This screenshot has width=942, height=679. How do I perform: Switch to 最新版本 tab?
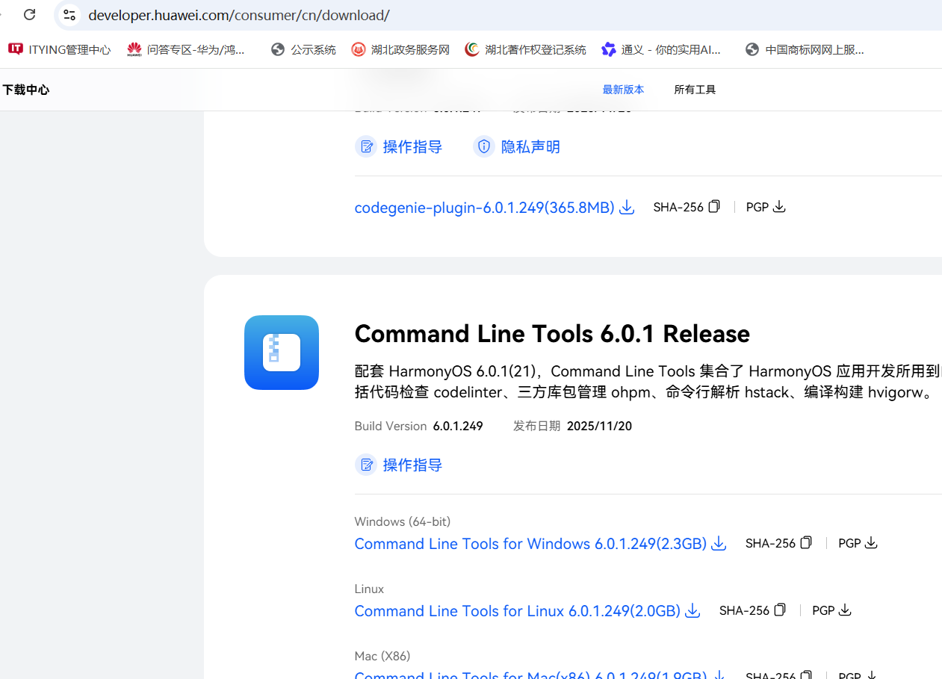(x=623, y=90)
